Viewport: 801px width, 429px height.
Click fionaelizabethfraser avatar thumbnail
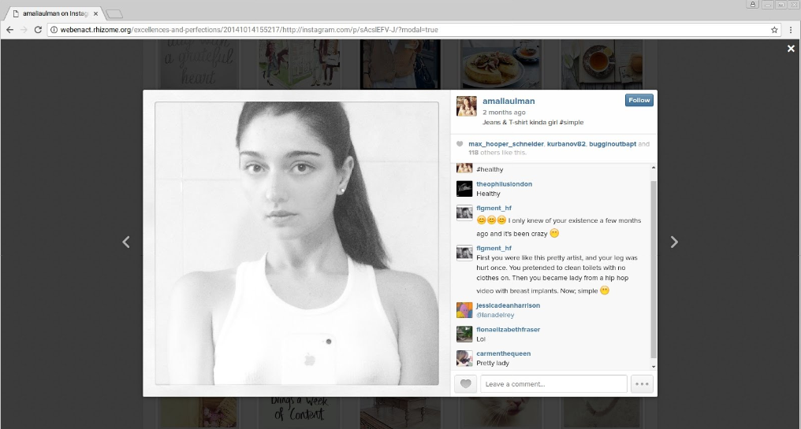(464, 334)
